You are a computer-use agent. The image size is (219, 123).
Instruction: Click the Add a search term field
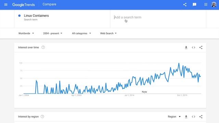(158, 17)
